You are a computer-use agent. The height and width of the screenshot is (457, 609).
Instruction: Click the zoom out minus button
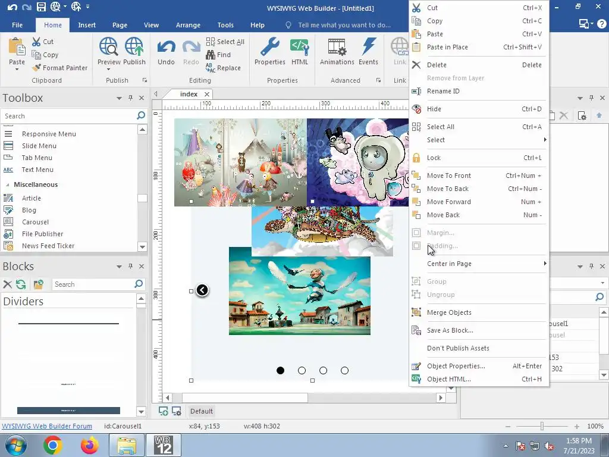508,426
